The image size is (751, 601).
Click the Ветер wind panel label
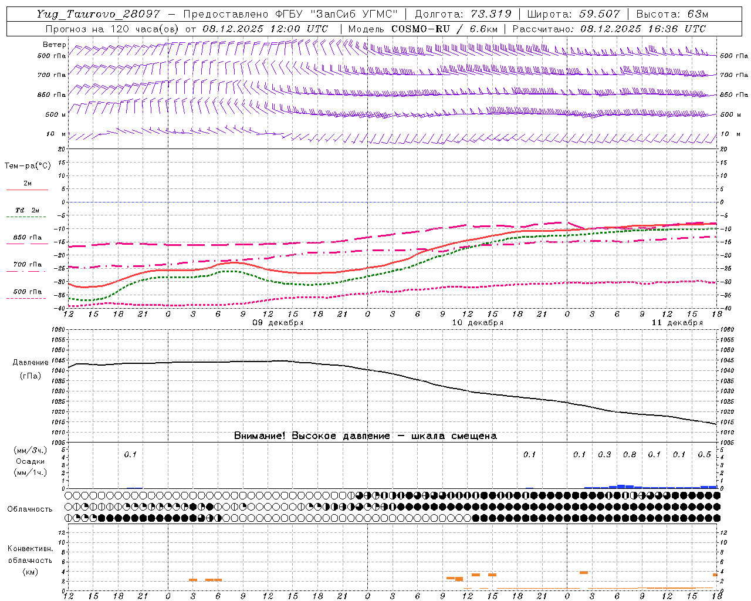[x=54, y=45]
